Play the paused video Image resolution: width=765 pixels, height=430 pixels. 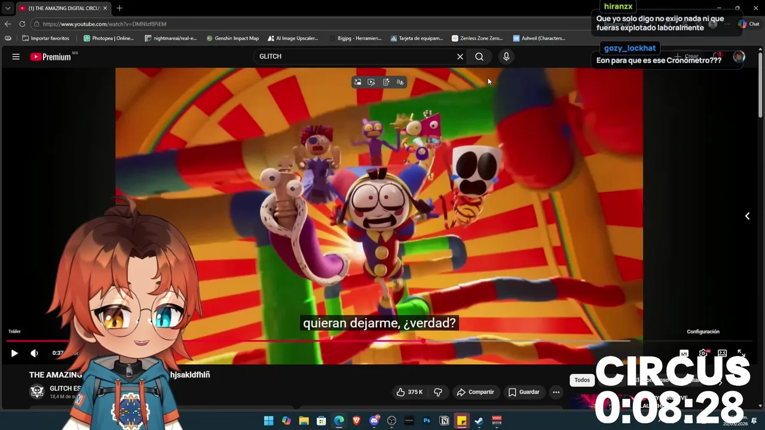[14, 353]
